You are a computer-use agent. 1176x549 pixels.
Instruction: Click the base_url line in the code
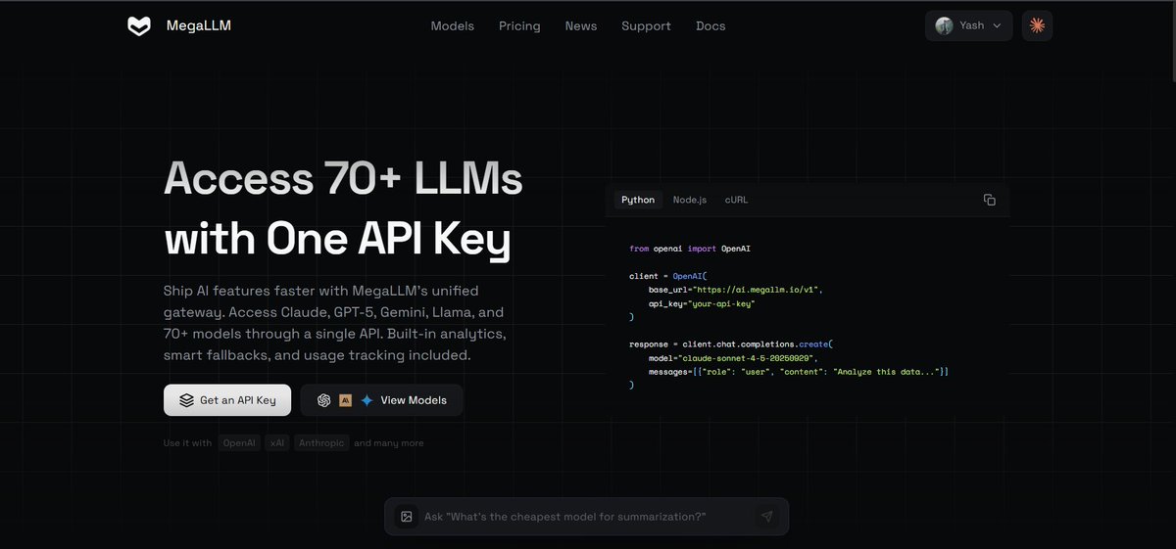click(x=735, y=291)
